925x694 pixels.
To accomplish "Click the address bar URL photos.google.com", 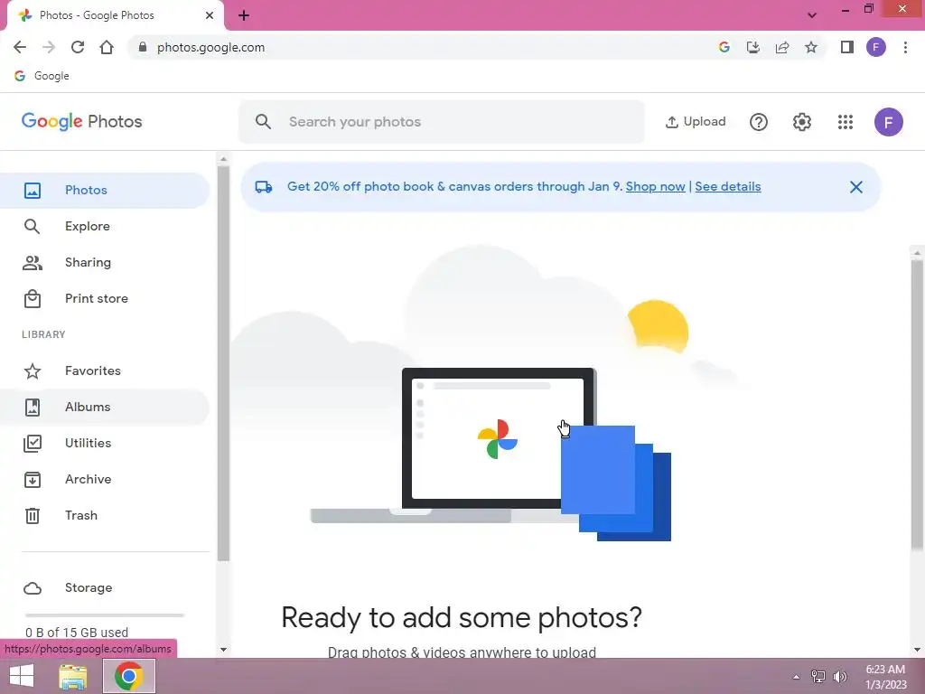I will tap(210, 47).
